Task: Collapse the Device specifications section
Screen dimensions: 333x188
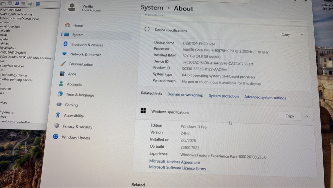Action: (302, 35)
